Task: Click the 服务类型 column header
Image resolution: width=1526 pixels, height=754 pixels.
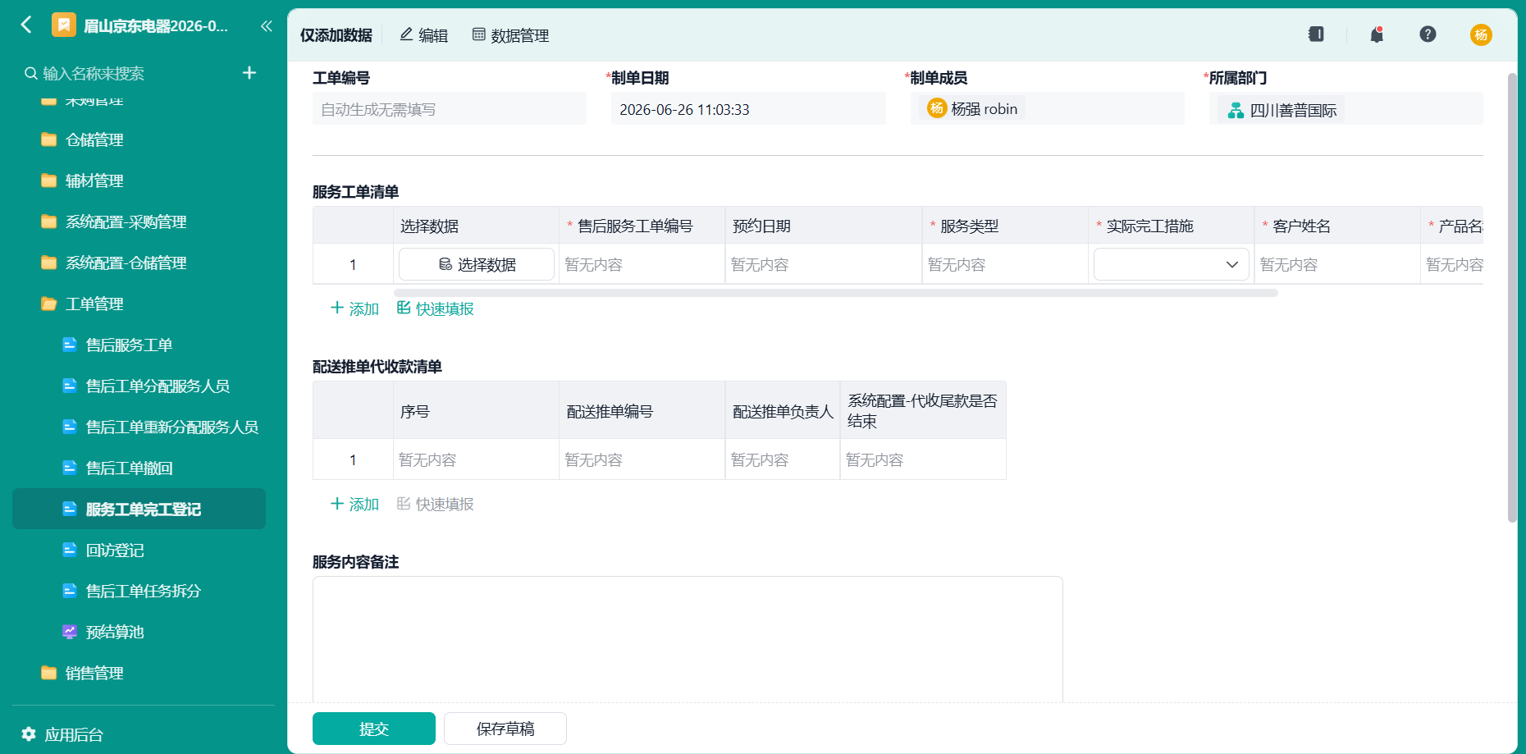Action: 1005,226
